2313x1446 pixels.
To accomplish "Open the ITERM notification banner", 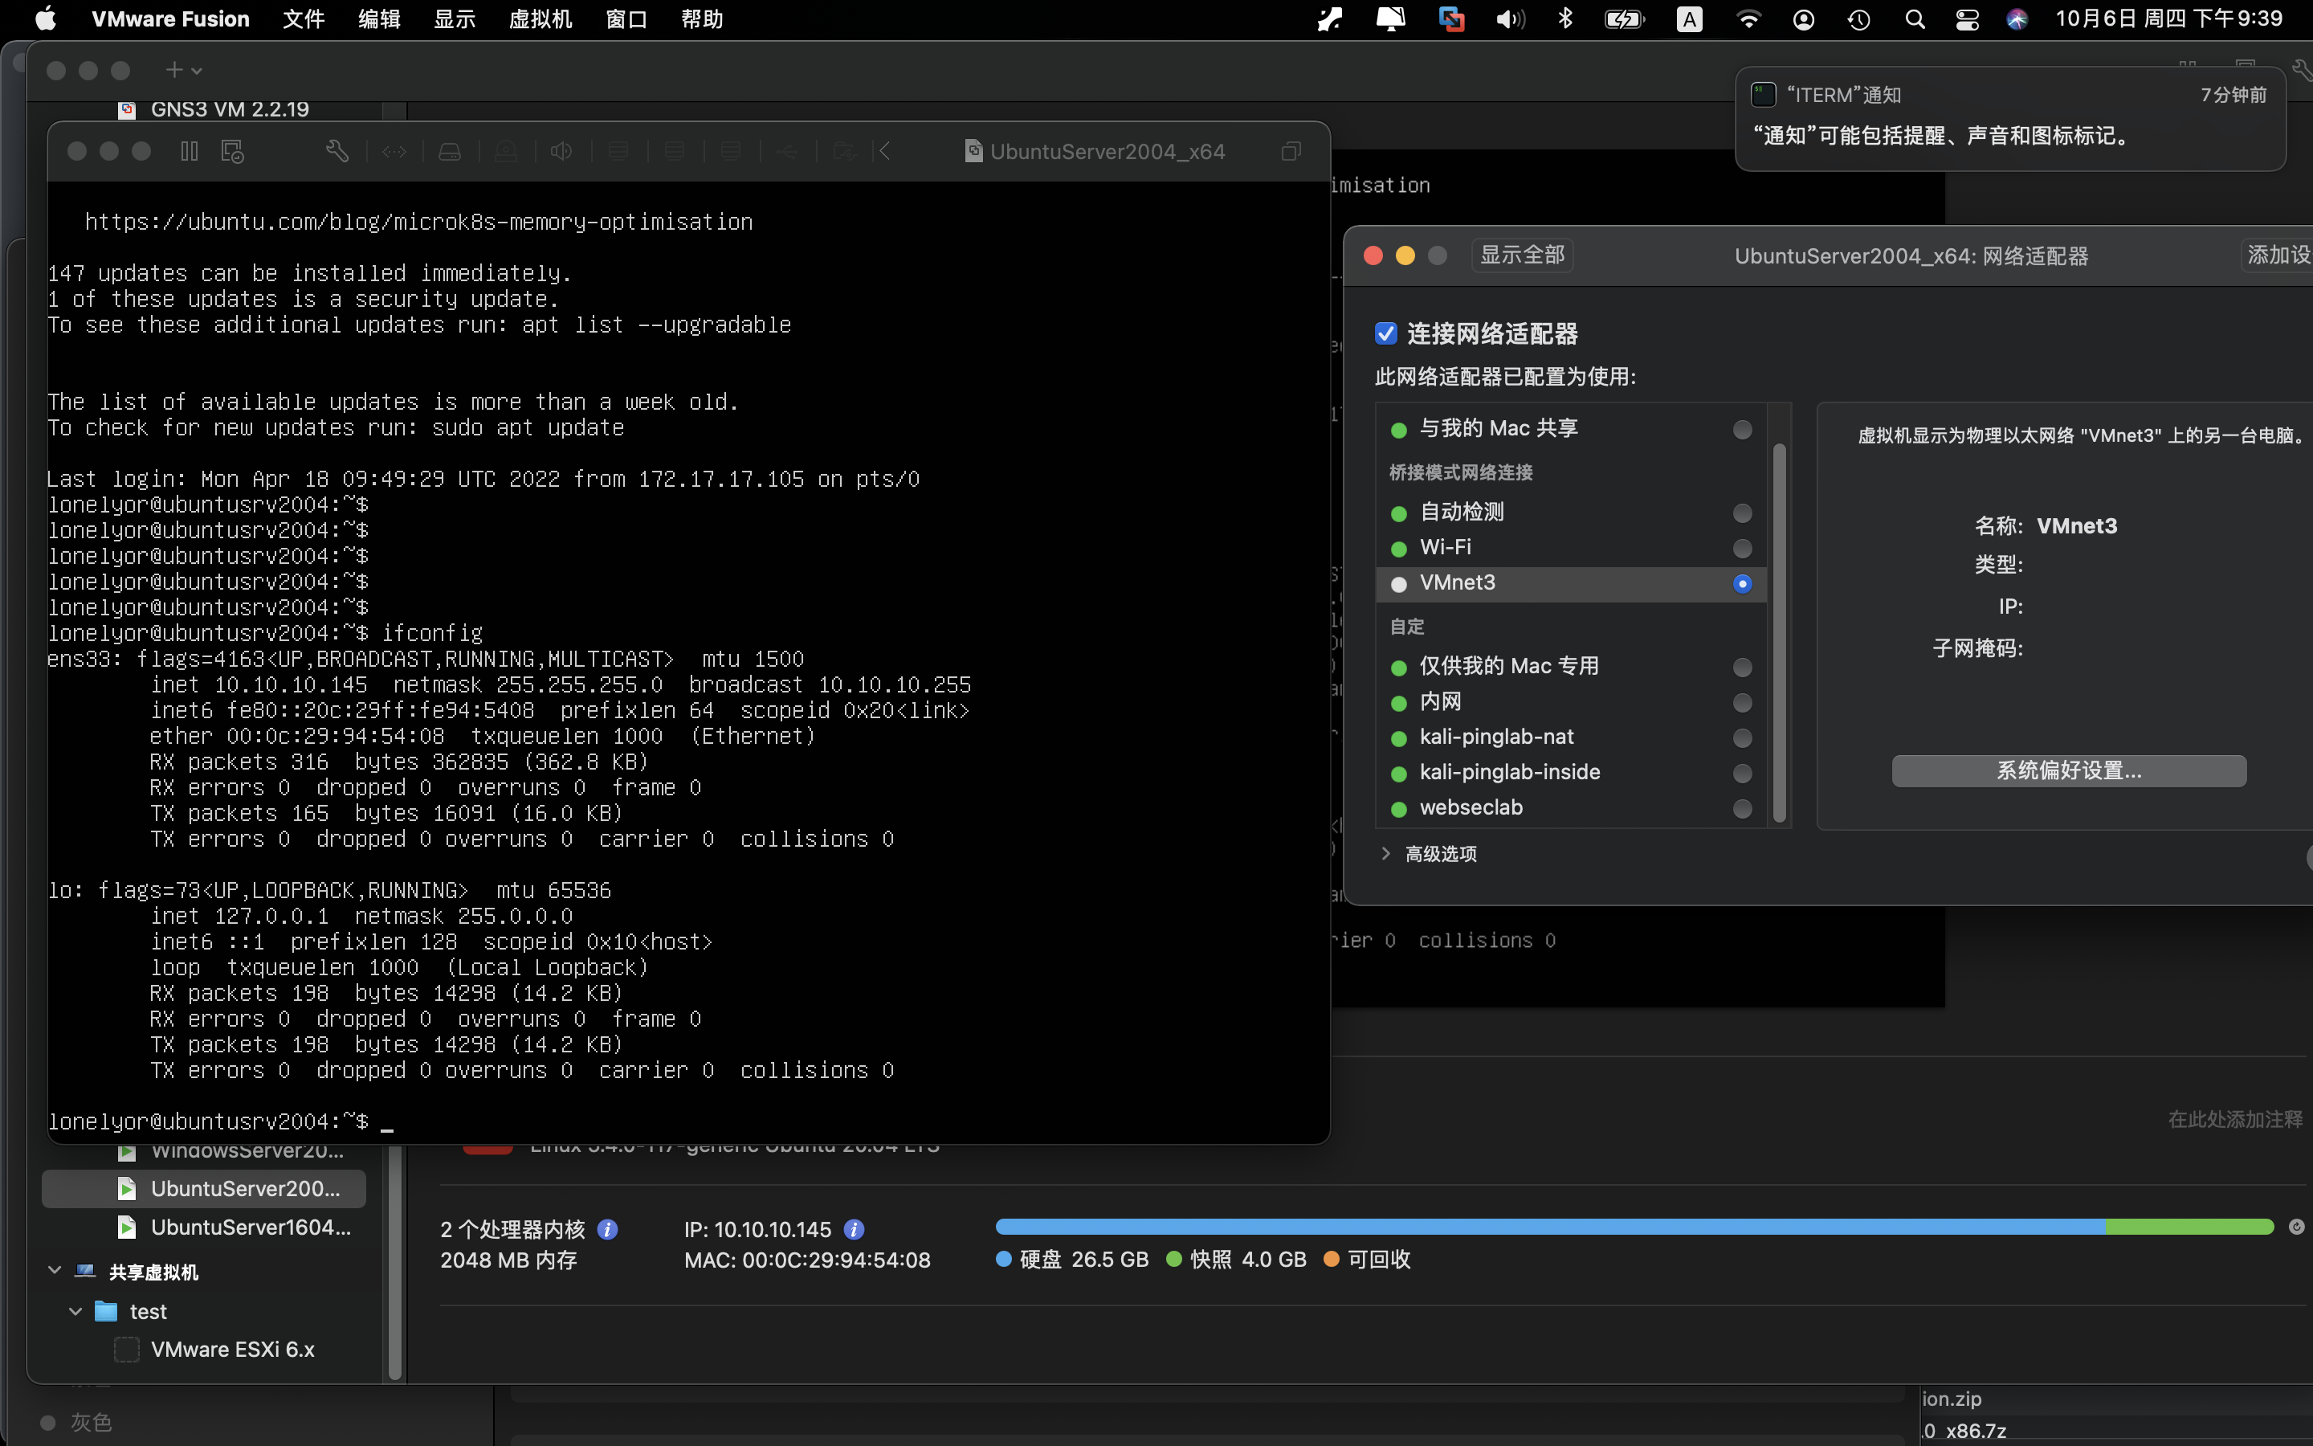I will 2010,119.
